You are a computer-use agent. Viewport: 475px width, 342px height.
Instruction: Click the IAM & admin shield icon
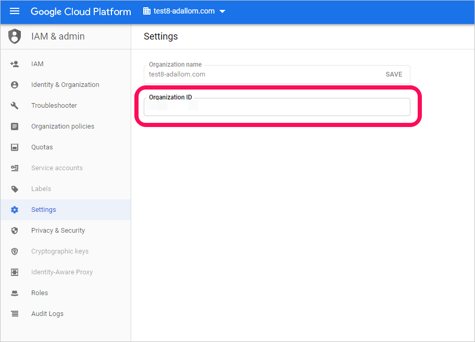pos(15,36)
